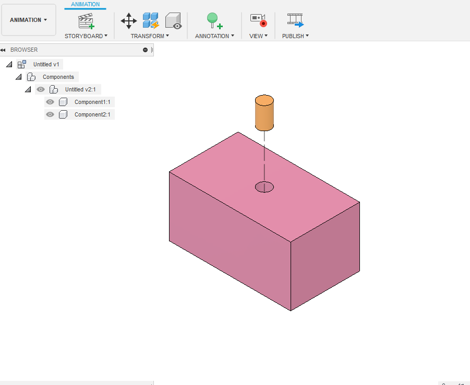470x385 pixels.
Task: Open the ANNOTATION dropdown menu
Action: (214, 36)
